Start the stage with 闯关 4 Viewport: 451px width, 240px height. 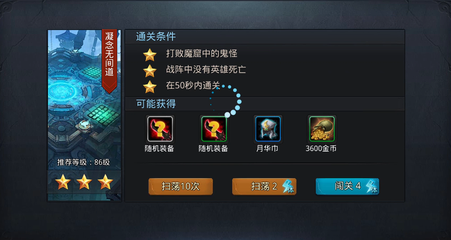(x=347, y=186)
